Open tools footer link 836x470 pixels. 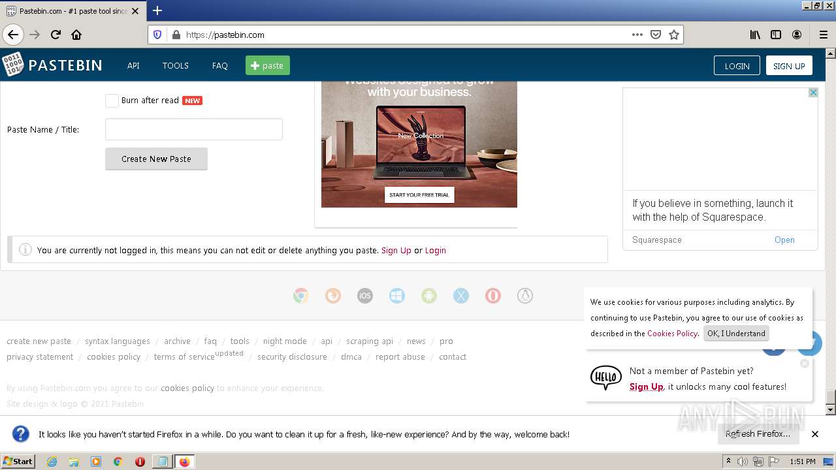240,341
